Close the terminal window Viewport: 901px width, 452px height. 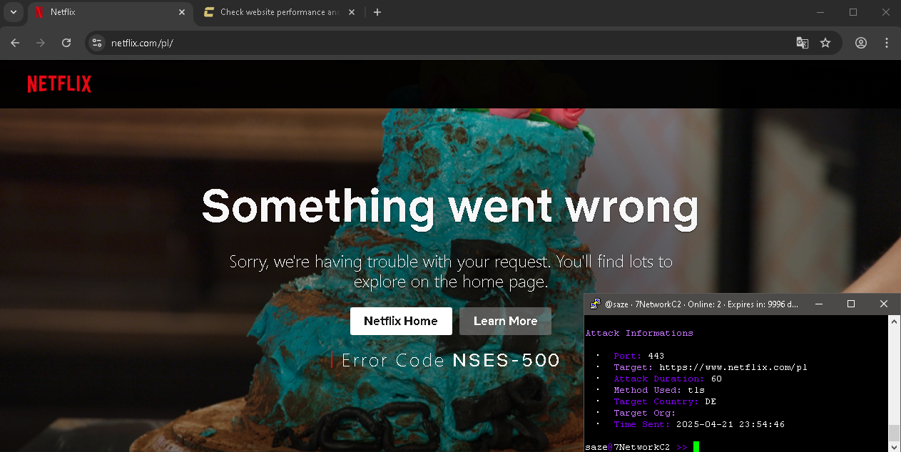click(884, 304)
